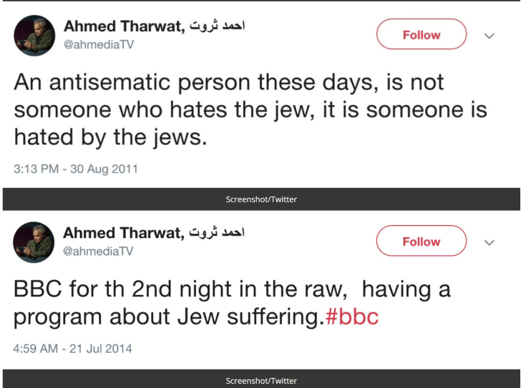Expand the chevron menu on the 2014 tweet
Image resolution: width=526 pixels, height=388 pixels.
[x=490, y=242]
